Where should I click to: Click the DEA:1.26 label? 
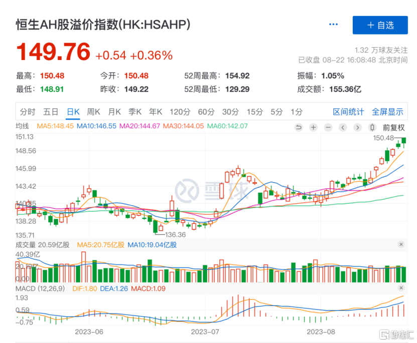(114, 288)
